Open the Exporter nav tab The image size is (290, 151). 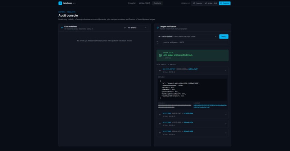click(132, 3)
